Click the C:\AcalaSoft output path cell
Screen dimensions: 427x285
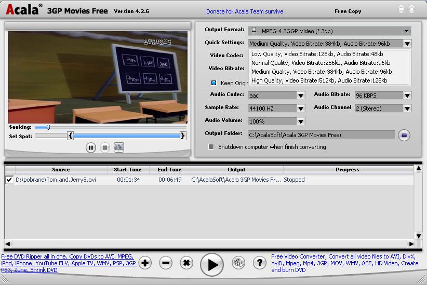236,180
